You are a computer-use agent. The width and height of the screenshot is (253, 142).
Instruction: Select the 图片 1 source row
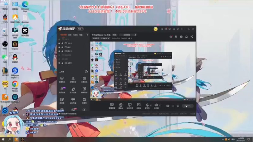[x=73, y=51]
